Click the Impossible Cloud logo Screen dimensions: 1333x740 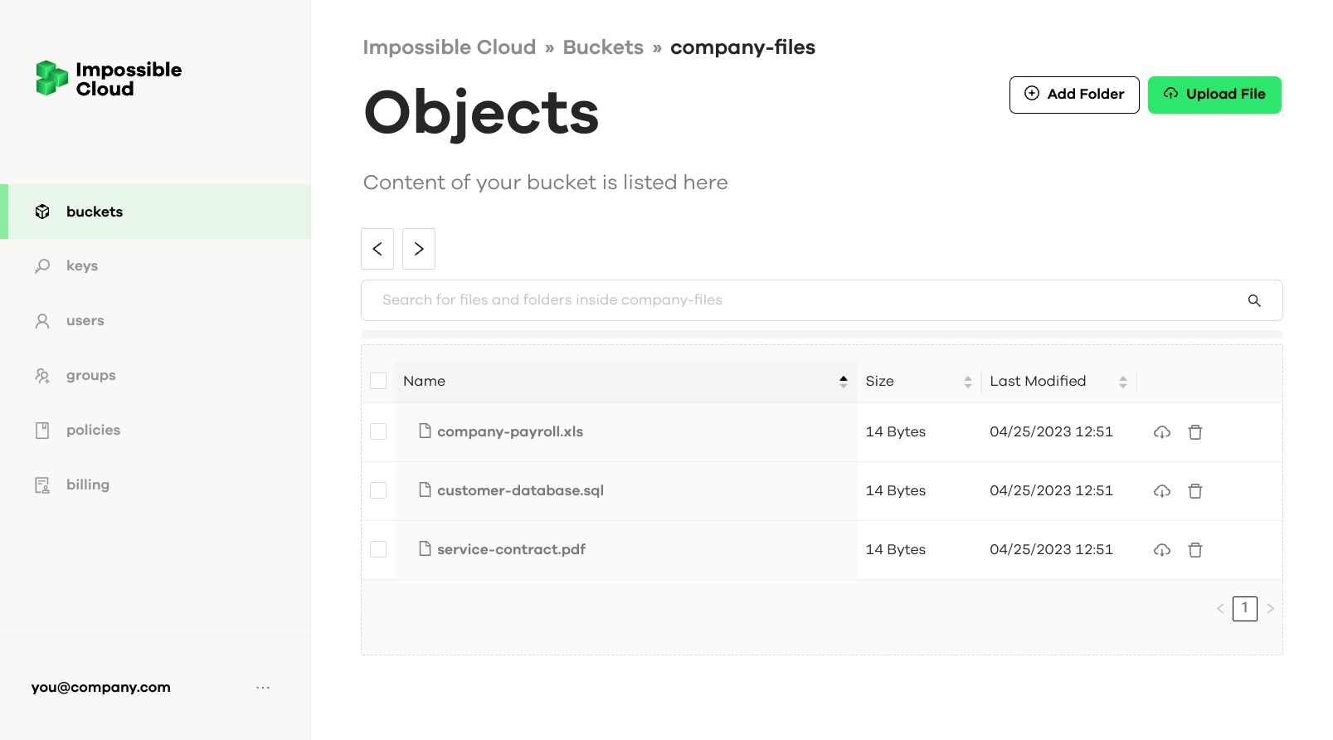tap(109, 79)
